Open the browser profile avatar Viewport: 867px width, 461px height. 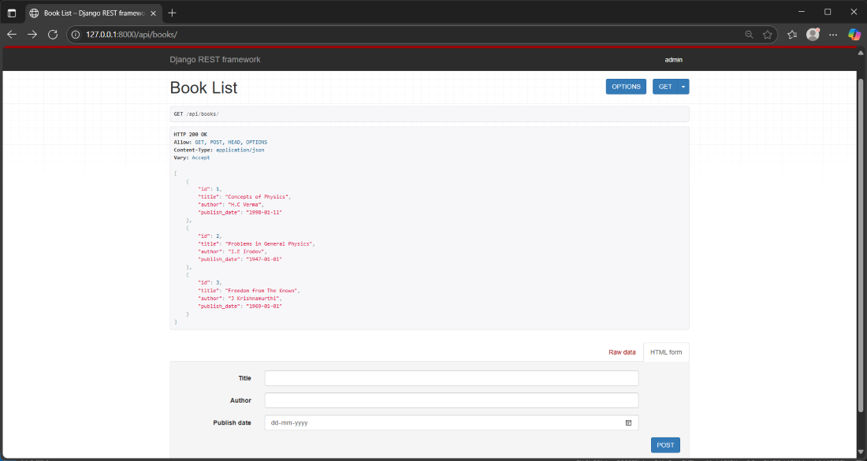click(x=813, y=34)
